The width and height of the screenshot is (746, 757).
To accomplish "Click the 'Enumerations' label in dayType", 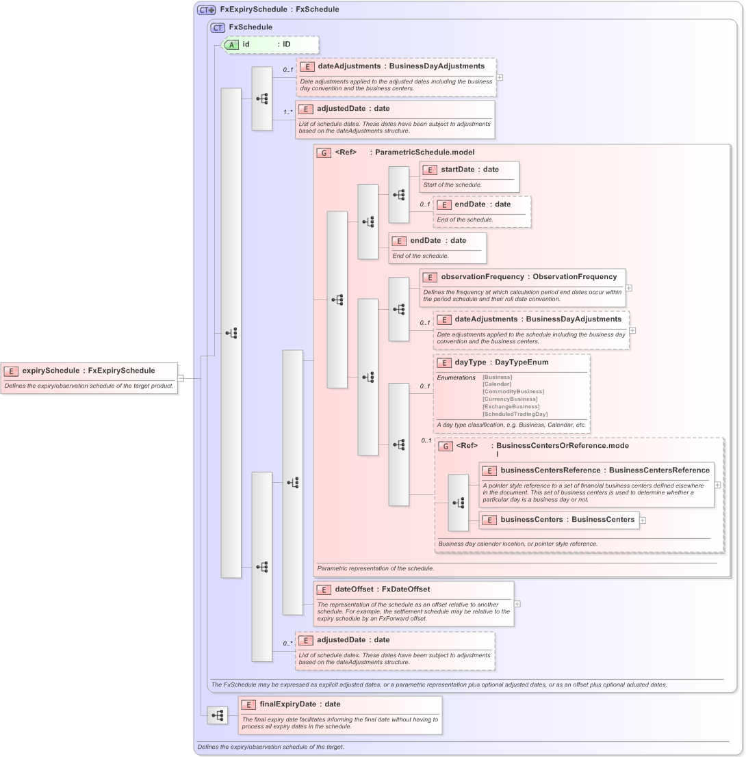I will pos(456,377).
